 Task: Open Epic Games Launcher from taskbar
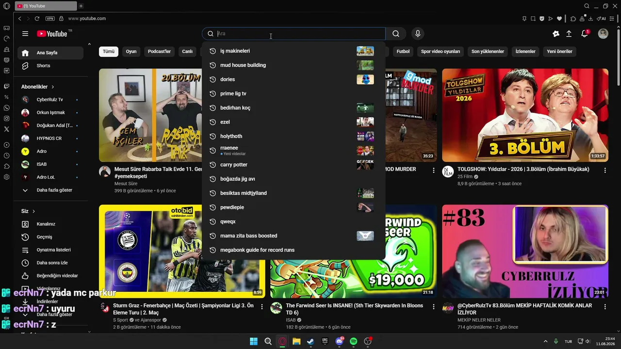click(325, 341)
